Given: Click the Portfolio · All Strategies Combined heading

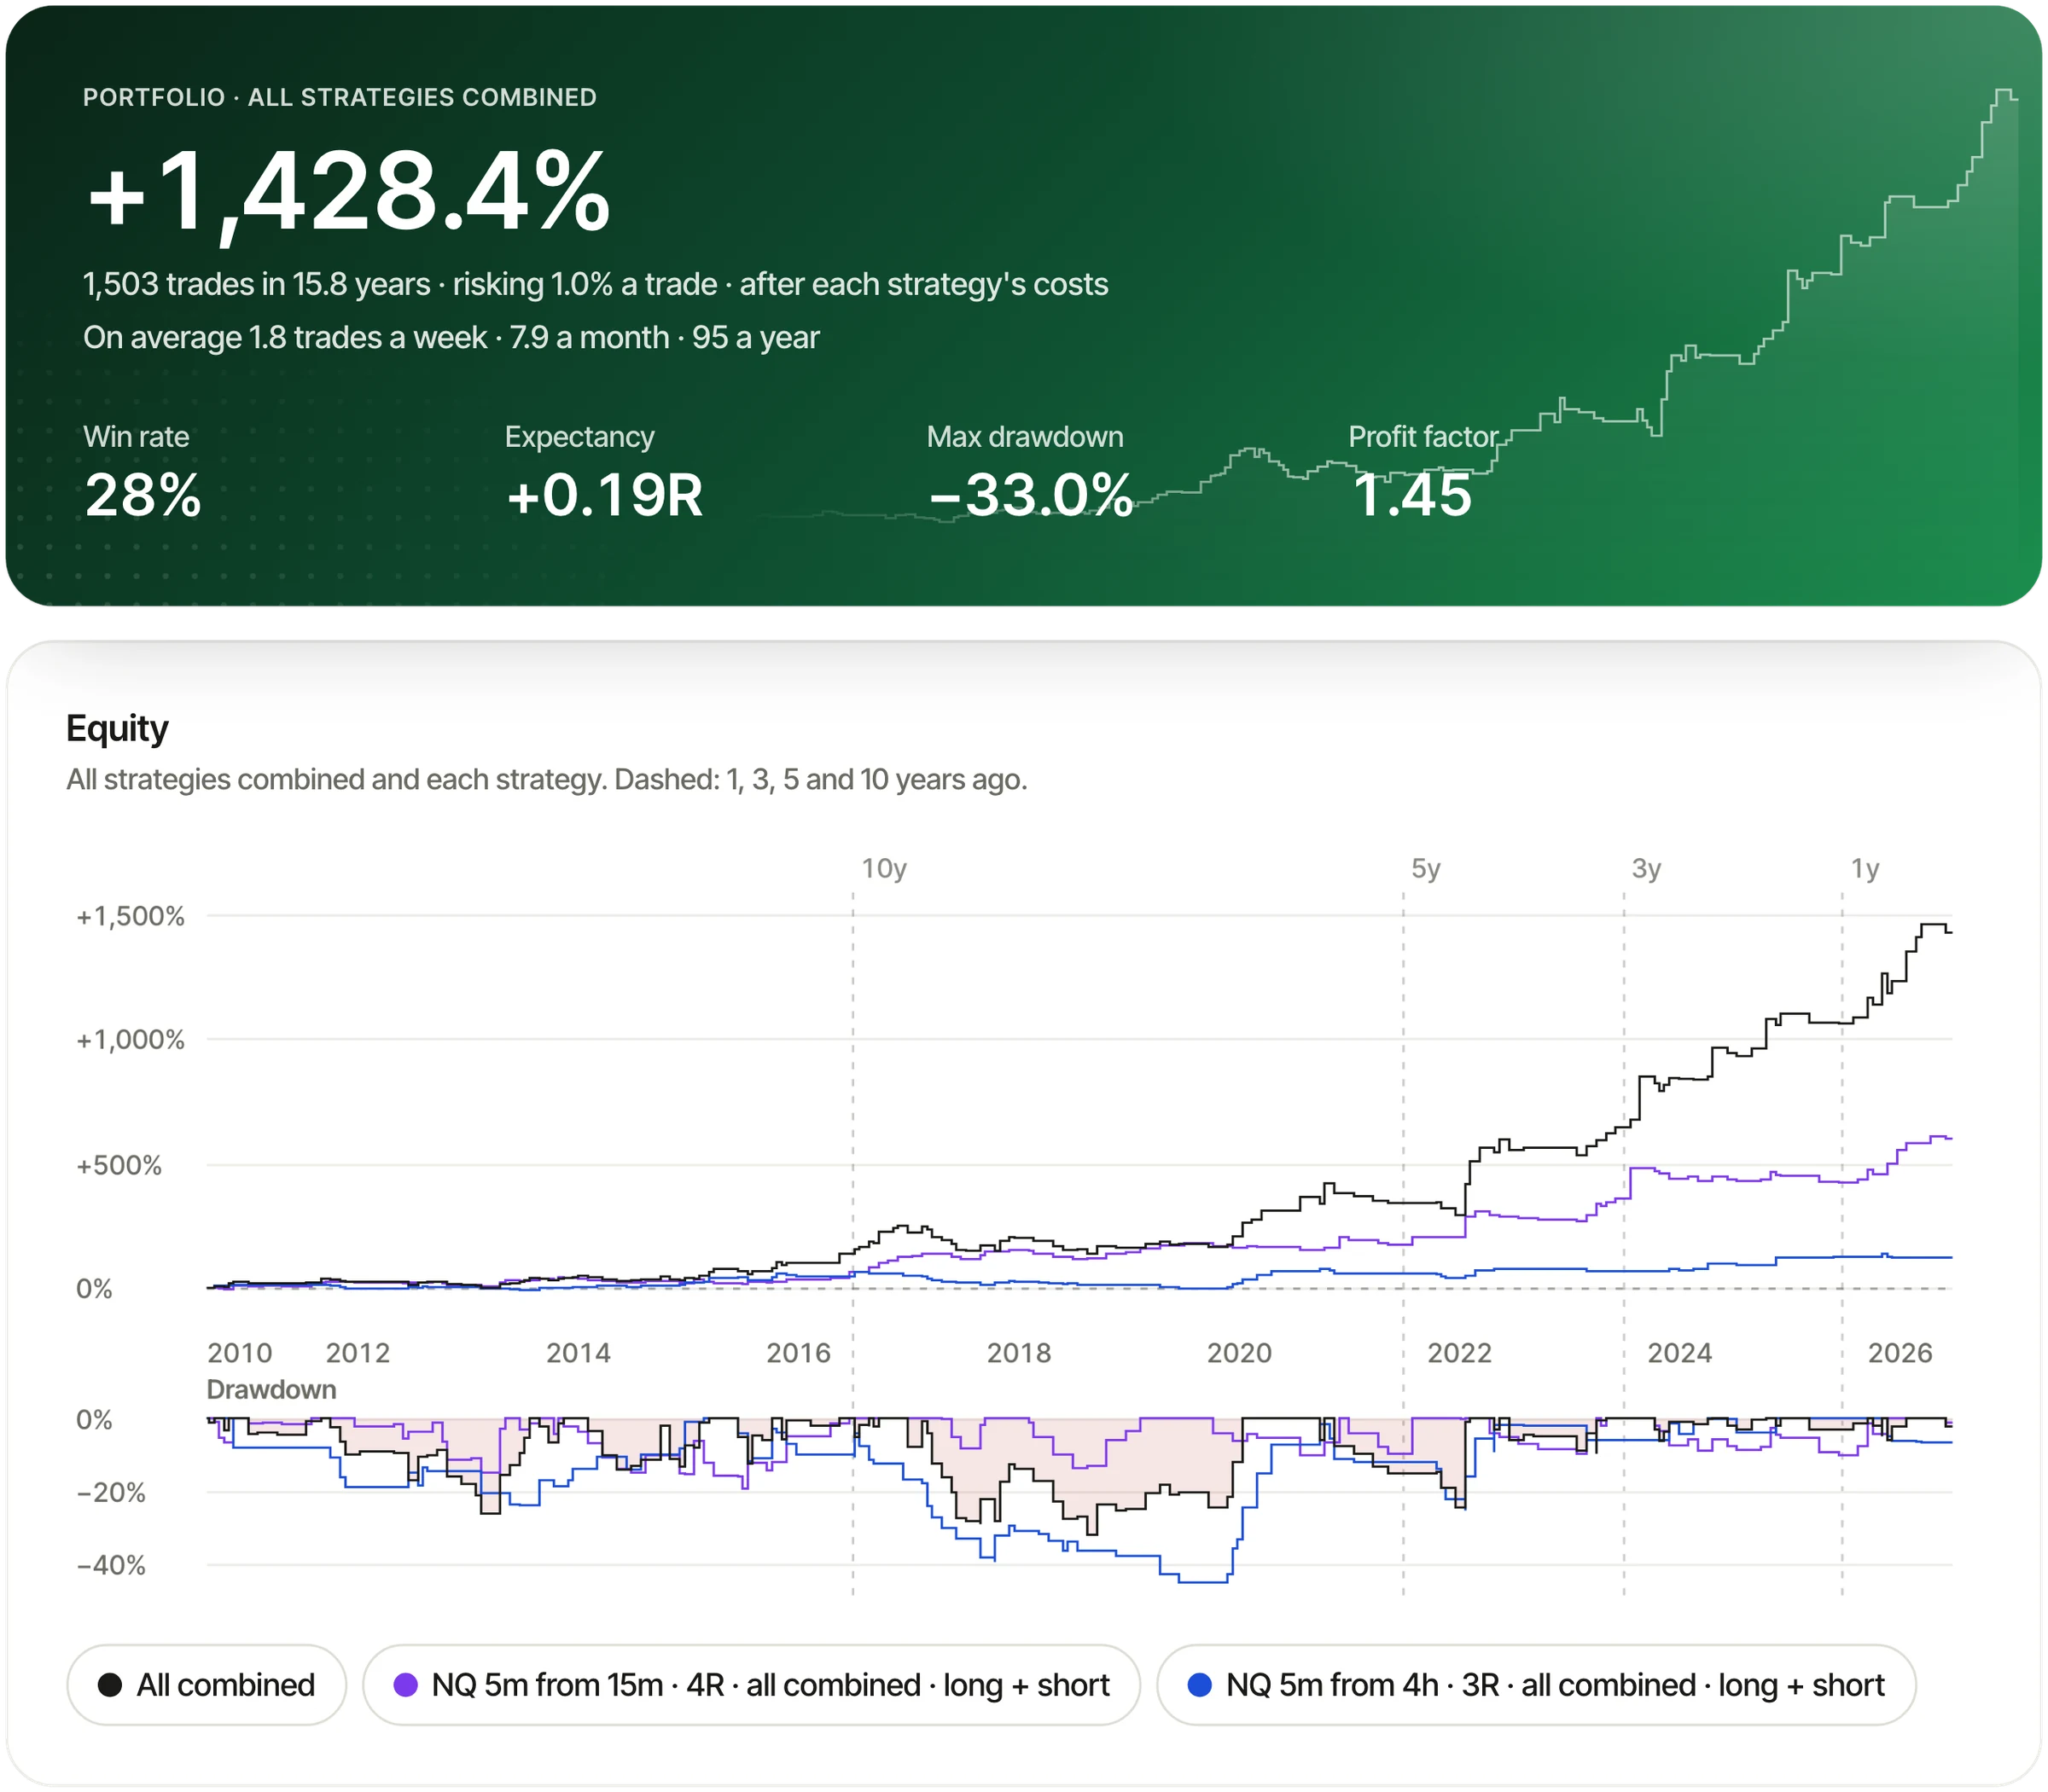Looking at the screenshot, I should tap(340, 97).
